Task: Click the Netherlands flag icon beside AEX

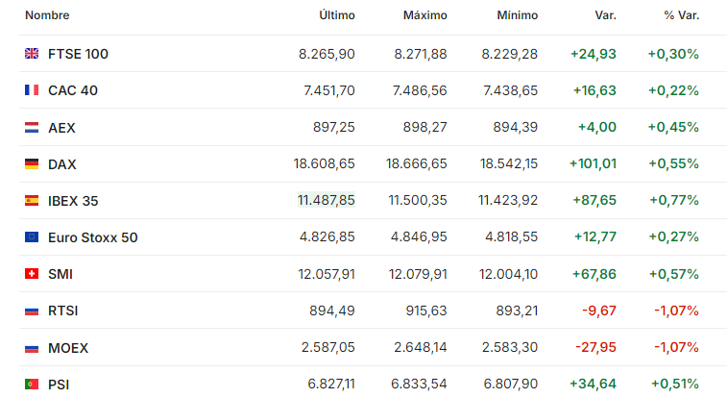Action: 32,128
